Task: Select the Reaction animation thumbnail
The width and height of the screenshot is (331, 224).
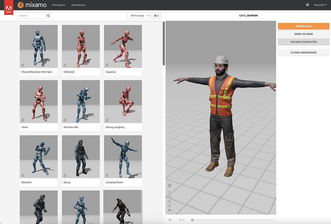Action: (39, 157)
